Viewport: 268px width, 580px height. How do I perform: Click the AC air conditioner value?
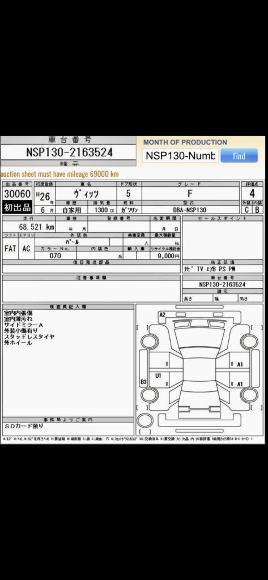pos(26,248)
